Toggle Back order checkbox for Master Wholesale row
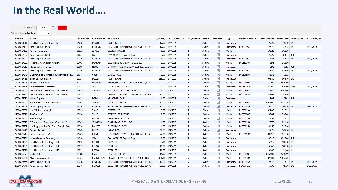 click(x=218, y=67)
